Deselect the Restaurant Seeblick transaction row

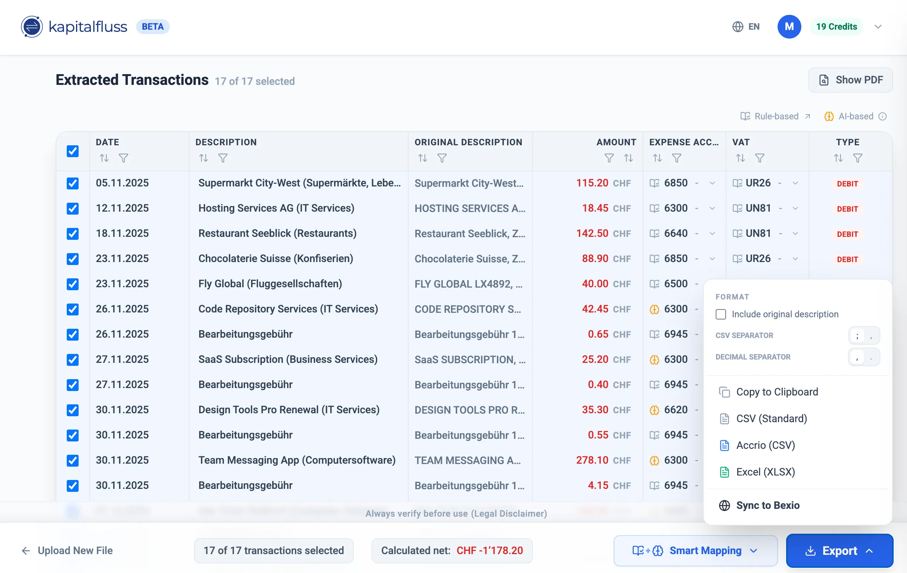point(72,234)
